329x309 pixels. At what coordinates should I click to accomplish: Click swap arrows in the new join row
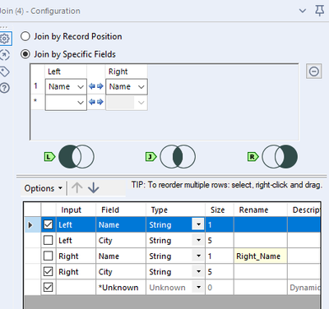click(96, 102)
